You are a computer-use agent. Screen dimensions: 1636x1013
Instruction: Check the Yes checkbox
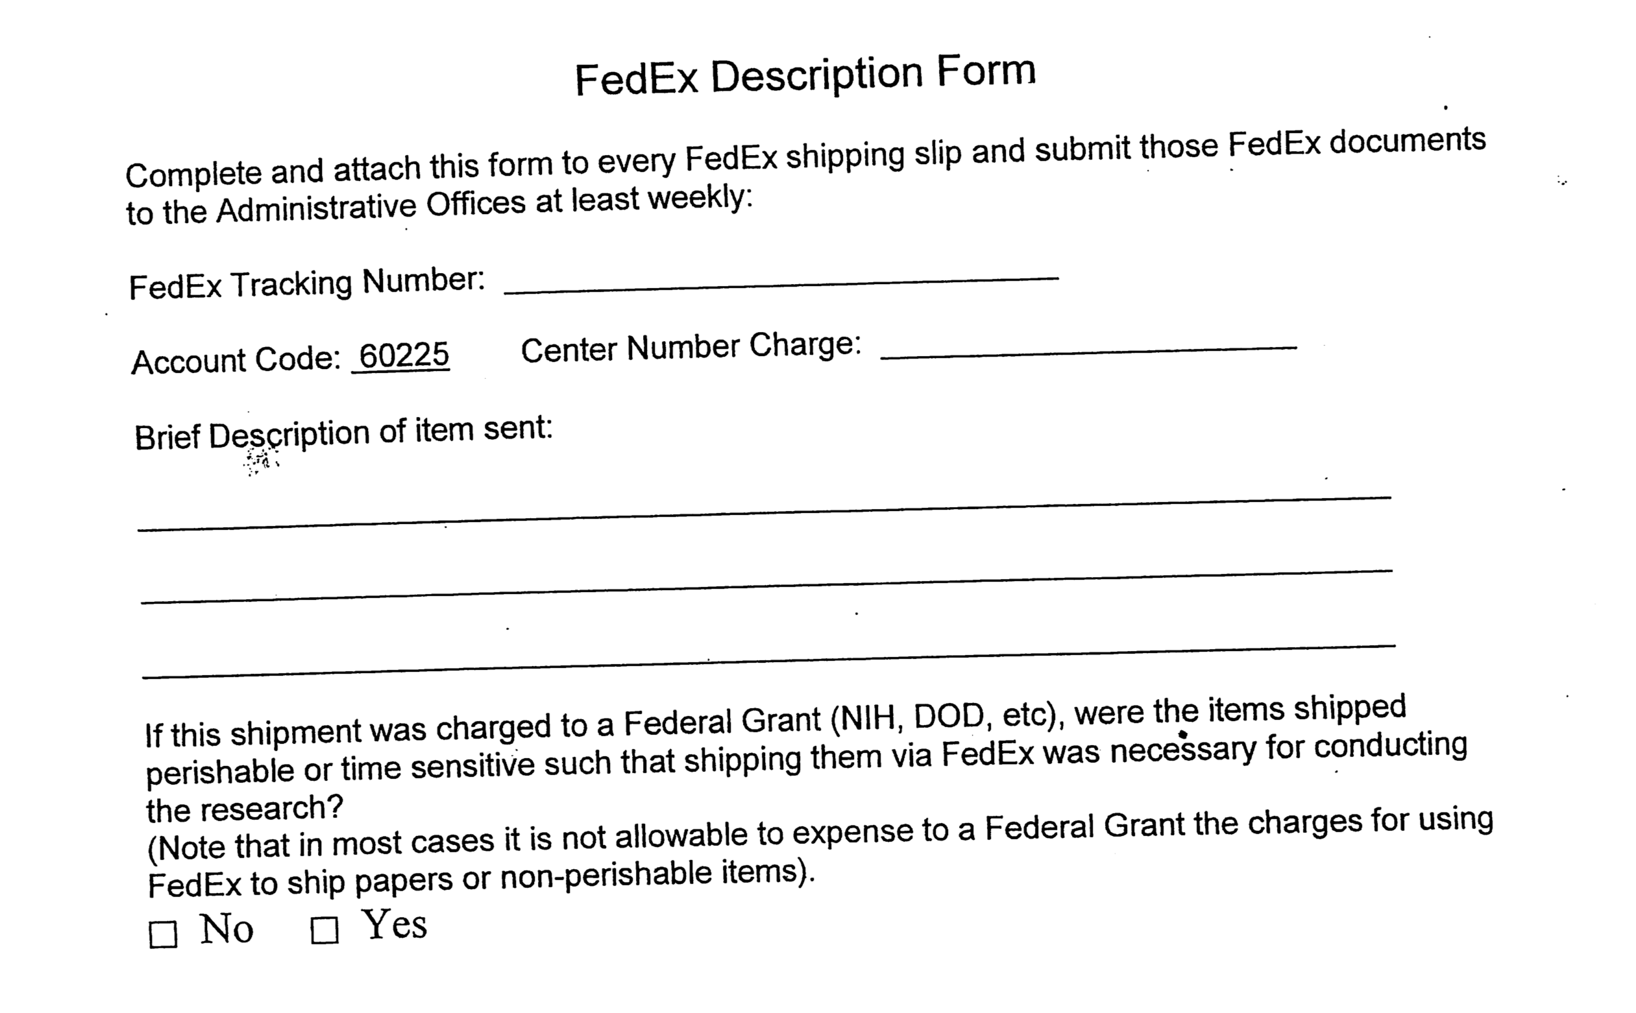pyautogui.click(x=324, y=930)
